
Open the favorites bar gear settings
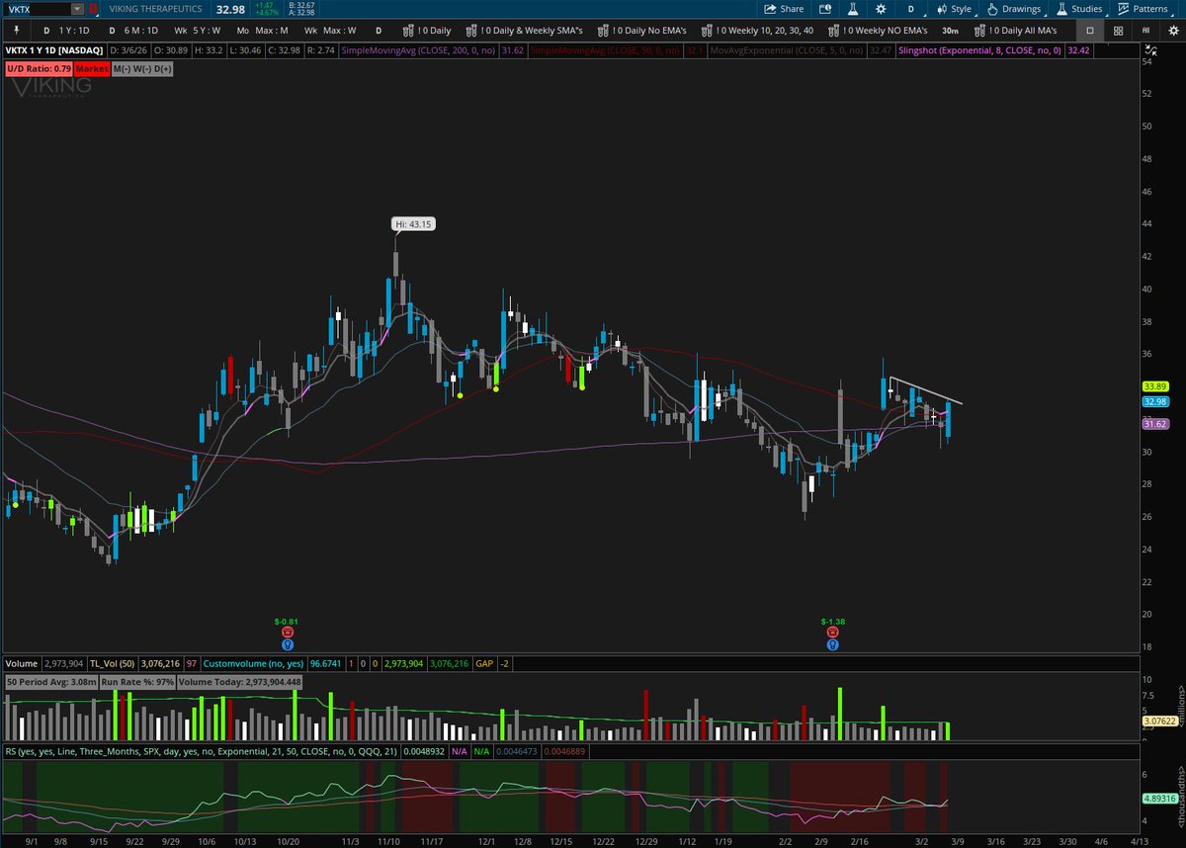click(x=1171, y=31)
